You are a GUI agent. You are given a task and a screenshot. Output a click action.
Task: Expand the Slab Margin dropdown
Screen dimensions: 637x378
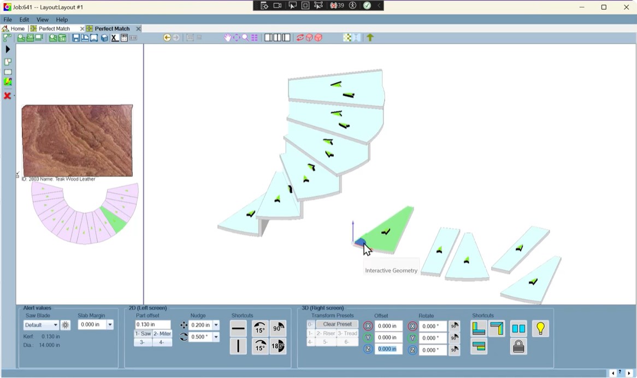[x=110, y=324]
